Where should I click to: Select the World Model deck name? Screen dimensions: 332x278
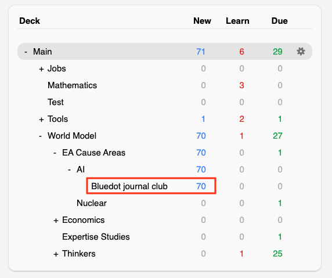pyautogui.click(x=72, y=136)
